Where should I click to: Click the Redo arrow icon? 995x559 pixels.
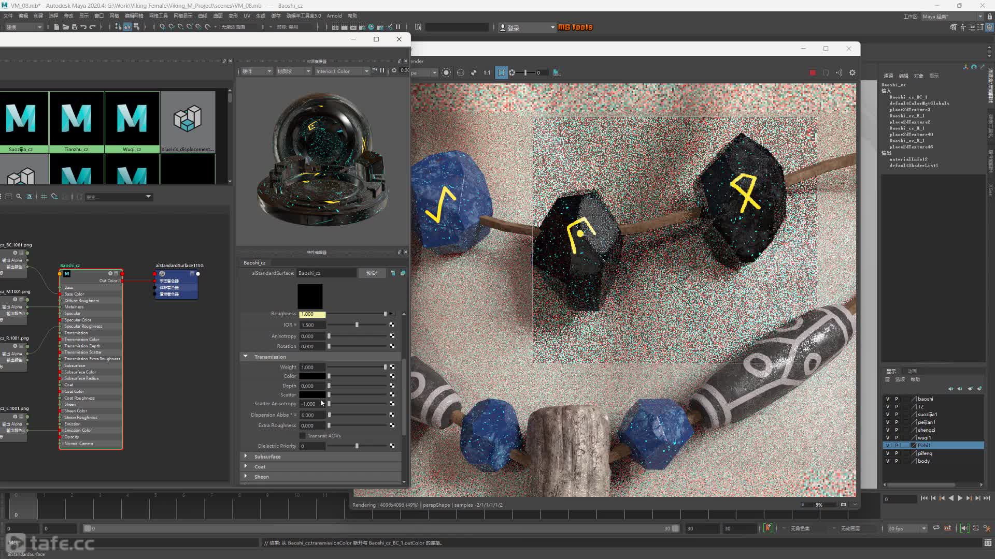[x=93, y=27]
